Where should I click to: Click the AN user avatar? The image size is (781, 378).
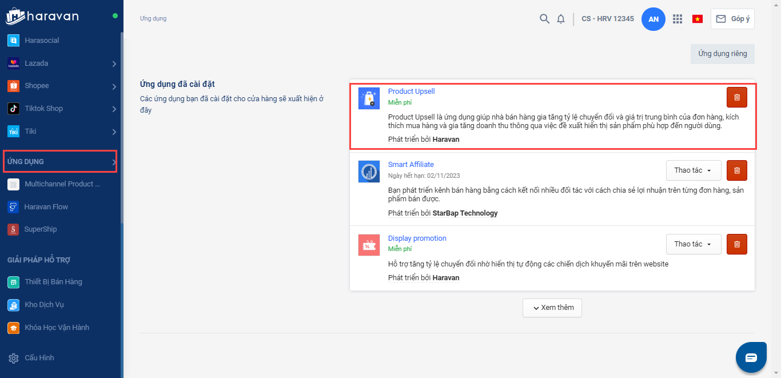654,19
